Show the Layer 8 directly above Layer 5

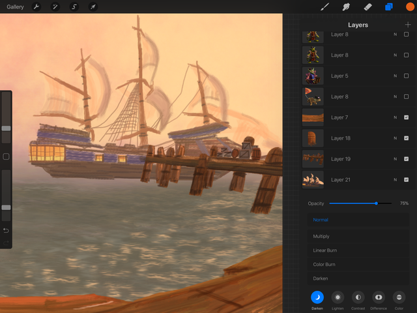(406, 55)
